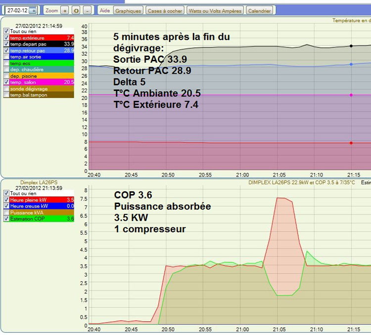371x335 pixels.
Task: Click the Aide label in the toolbar
Action: [105, 10]
